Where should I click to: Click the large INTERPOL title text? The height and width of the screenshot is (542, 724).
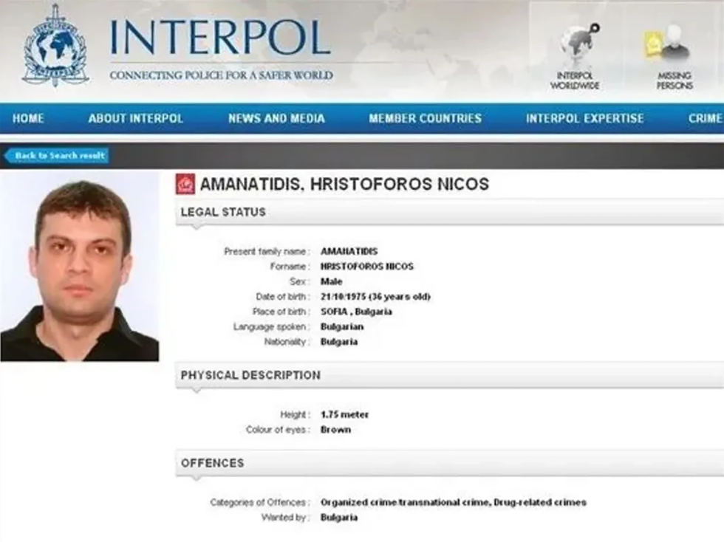pos(220,38)
